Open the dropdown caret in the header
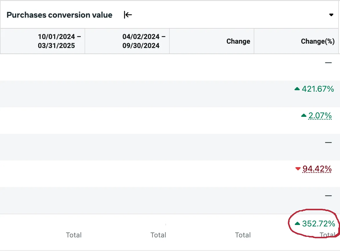Image resolution: width=340 pixels, height=251 pixels. (x=331, y=15)
